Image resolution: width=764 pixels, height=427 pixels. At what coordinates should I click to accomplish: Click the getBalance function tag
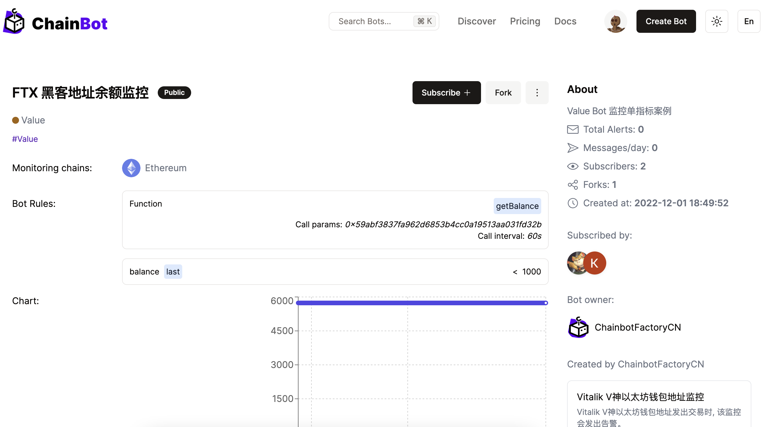pyautogui.click(x=517, y=206)
